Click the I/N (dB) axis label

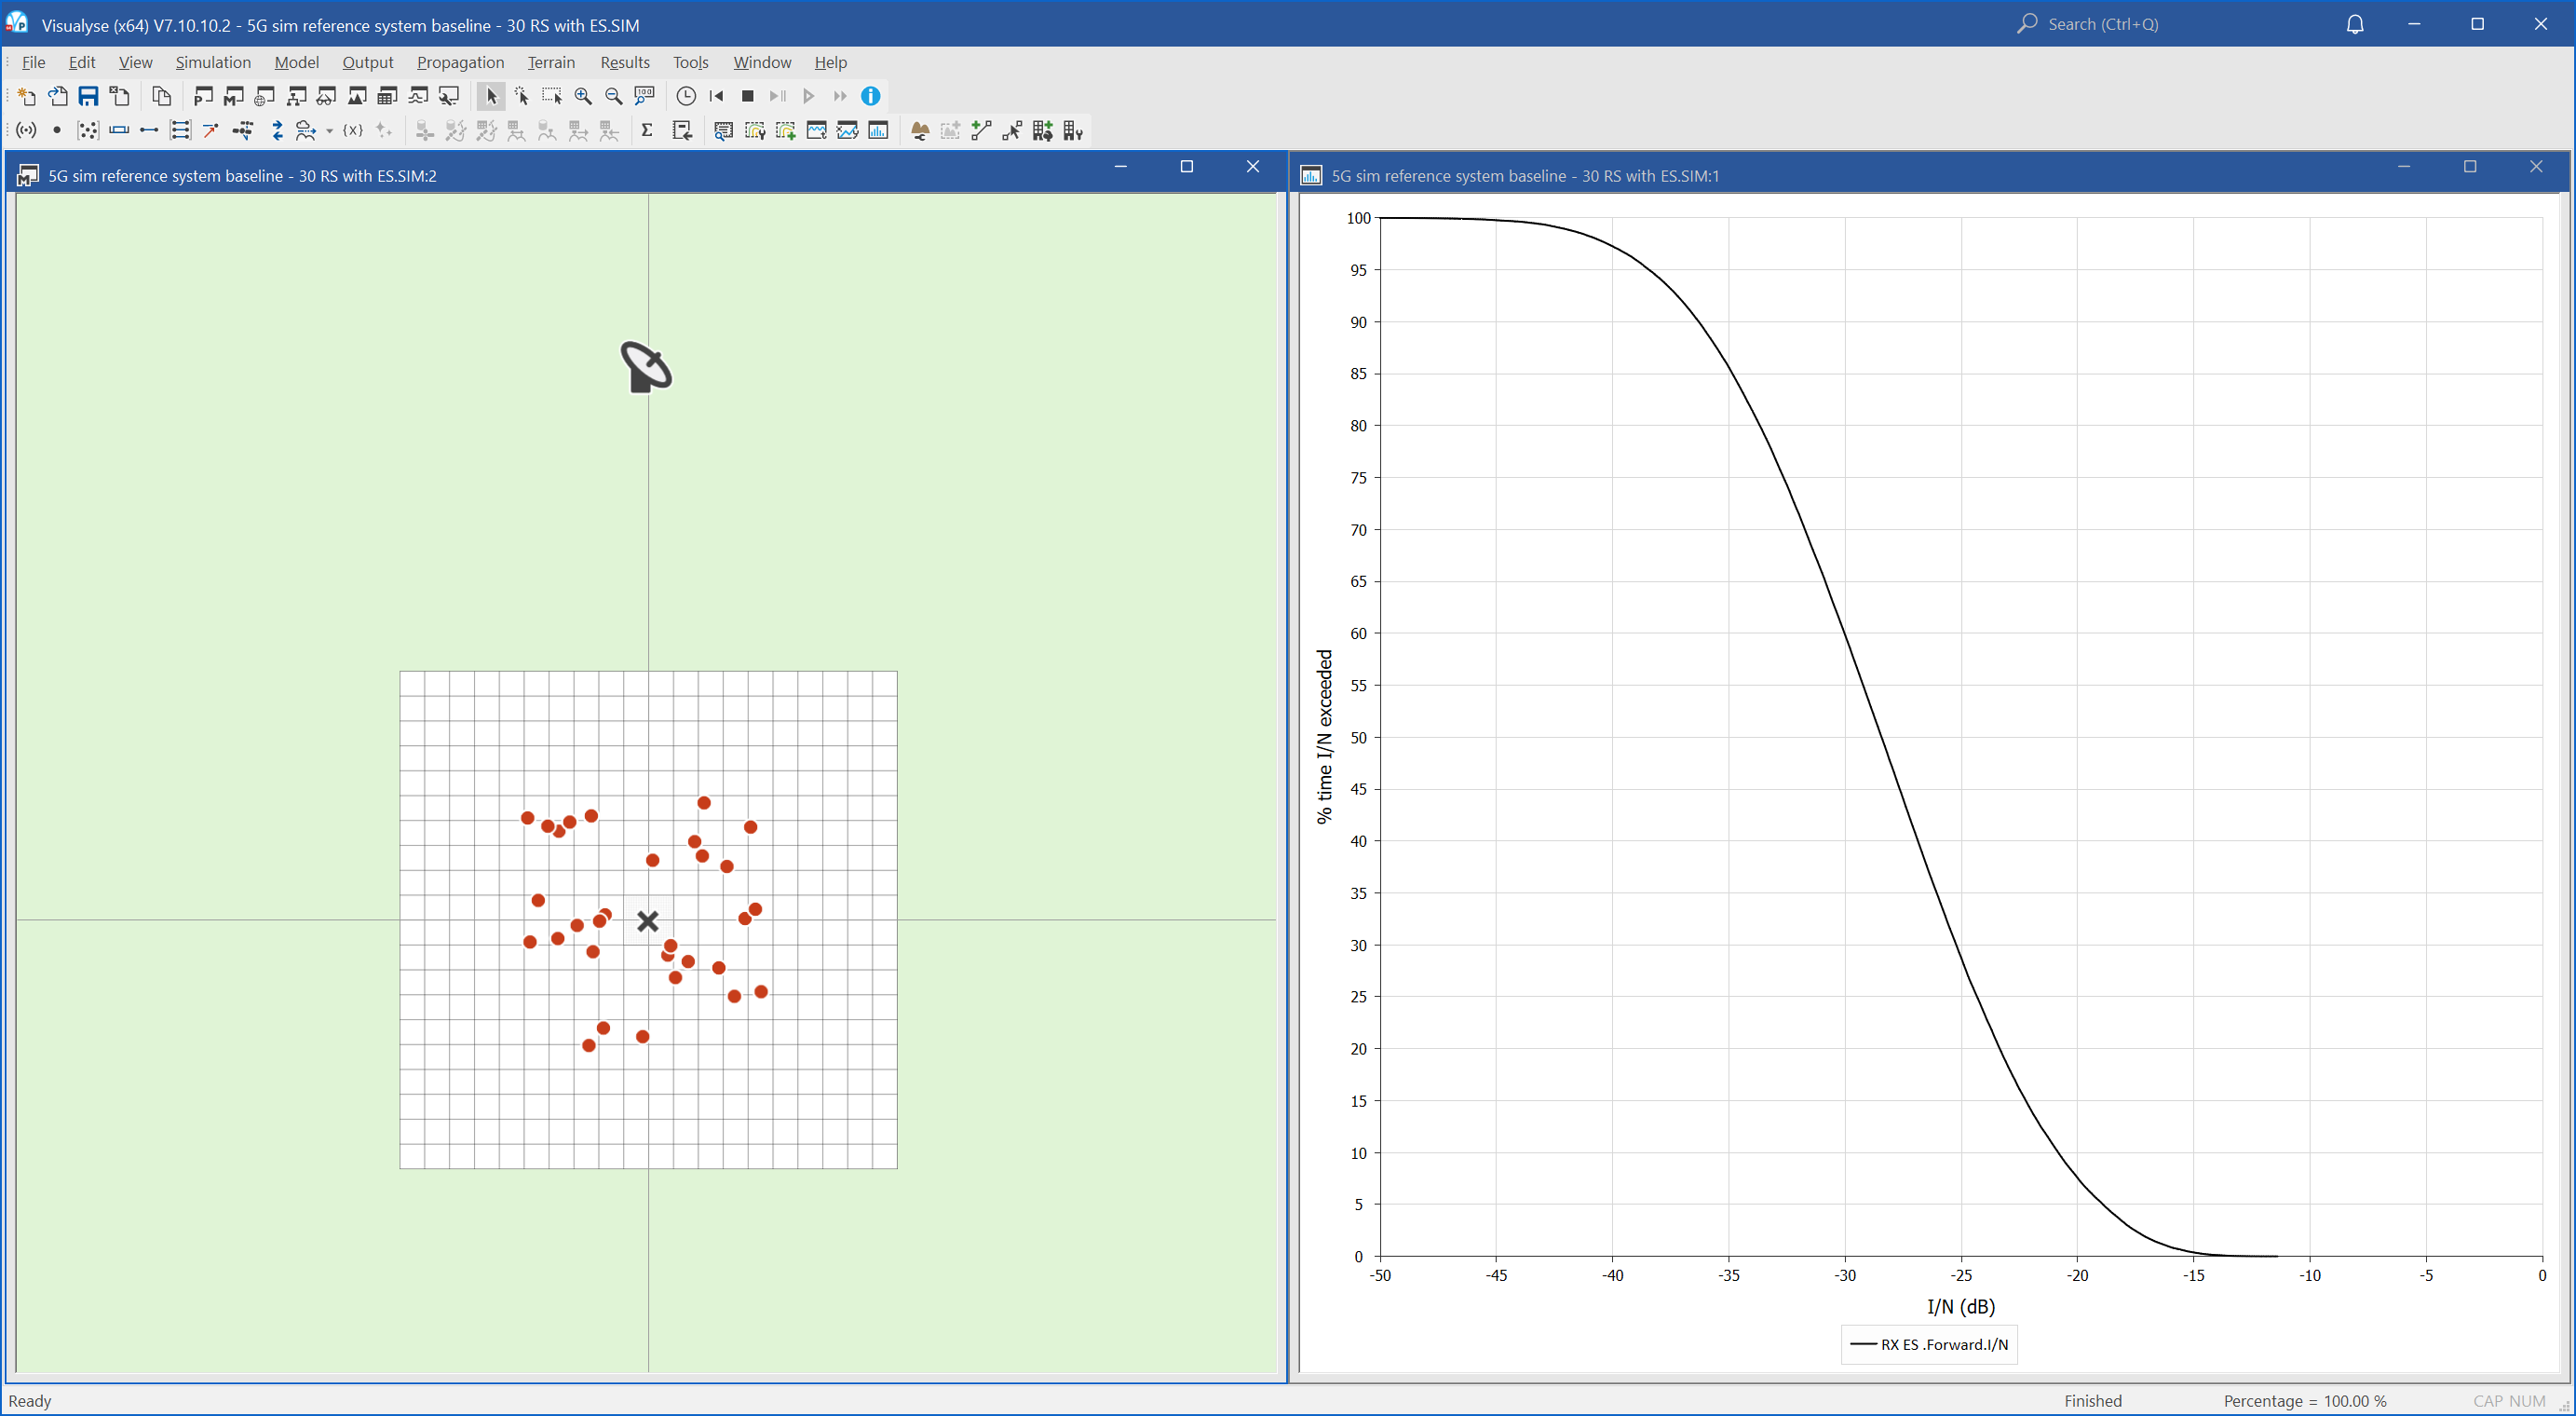[1960, 1306]
